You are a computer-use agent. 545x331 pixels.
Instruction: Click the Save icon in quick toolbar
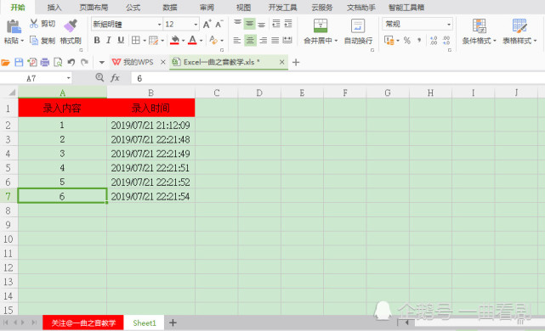point(19,63)
